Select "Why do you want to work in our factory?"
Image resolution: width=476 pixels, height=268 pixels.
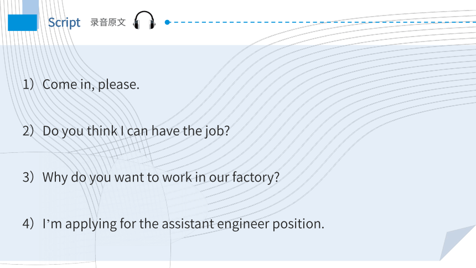[161, 177]
